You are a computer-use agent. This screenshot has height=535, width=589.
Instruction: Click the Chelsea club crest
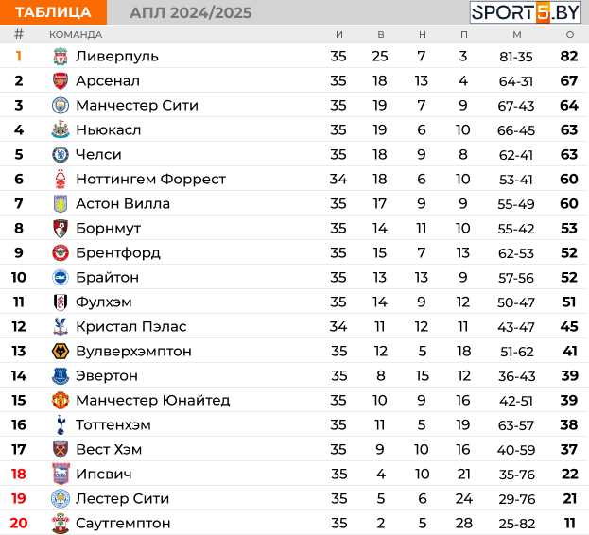pyautogui.click(x=61, y=155)
